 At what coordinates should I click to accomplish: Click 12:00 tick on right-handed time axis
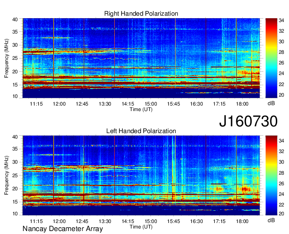coord(59,104)
